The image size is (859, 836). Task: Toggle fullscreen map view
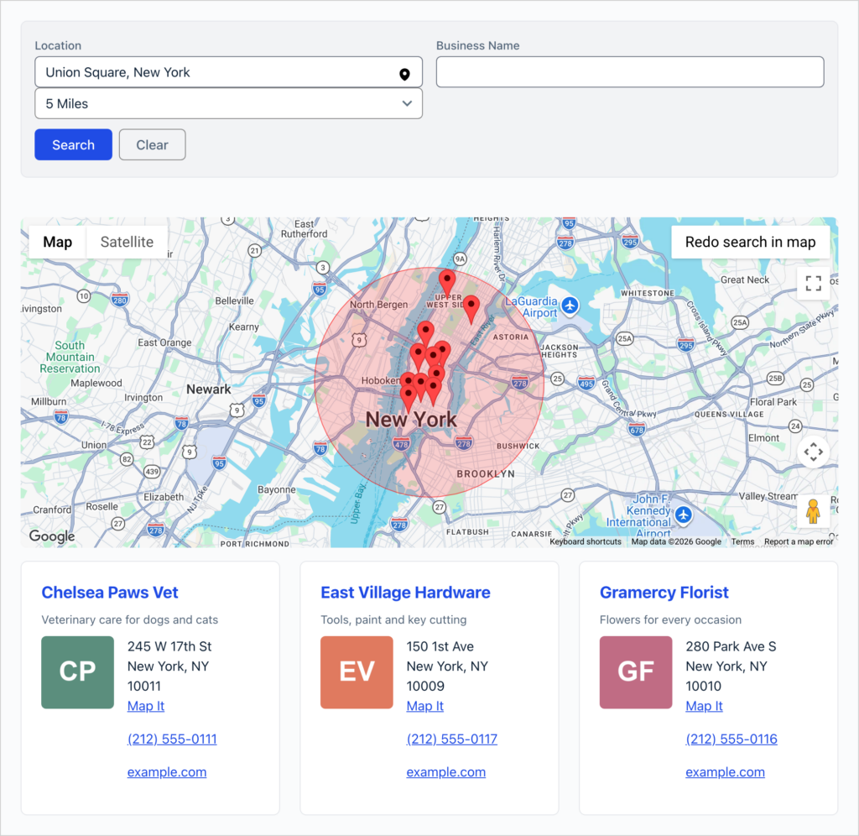point(813,284)
